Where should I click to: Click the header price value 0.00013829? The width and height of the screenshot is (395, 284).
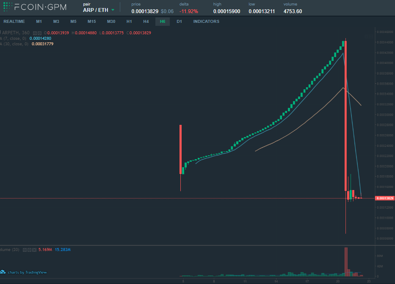point(145,11)
